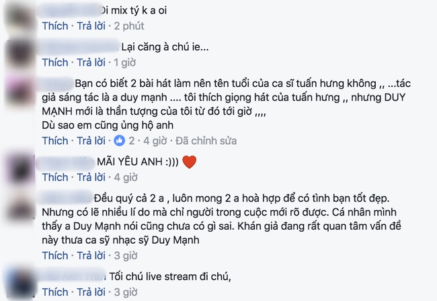Like the 'MÃI YÊU ANH' comment
Screen dimensions: 437x301
coord(55,177)
